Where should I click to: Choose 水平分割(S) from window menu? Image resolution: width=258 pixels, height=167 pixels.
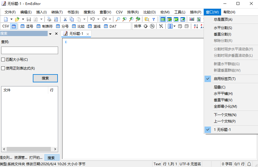[231, 28]
